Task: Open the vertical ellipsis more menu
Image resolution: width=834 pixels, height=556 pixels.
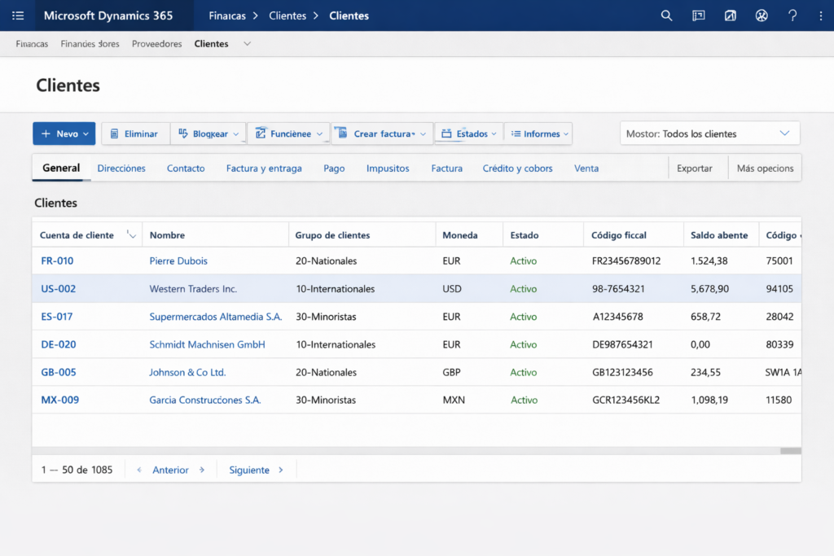Action: 821,15
